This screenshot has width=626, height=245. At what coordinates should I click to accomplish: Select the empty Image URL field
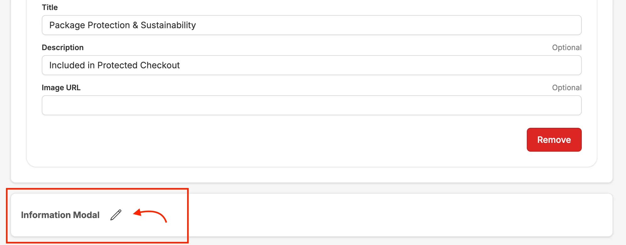(311, 105)
